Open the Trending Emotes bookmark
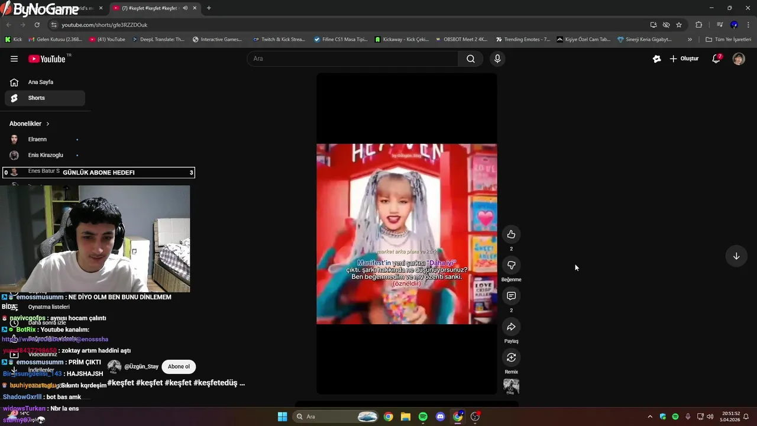This screenshot has height=426, width=757. point(523,40)
